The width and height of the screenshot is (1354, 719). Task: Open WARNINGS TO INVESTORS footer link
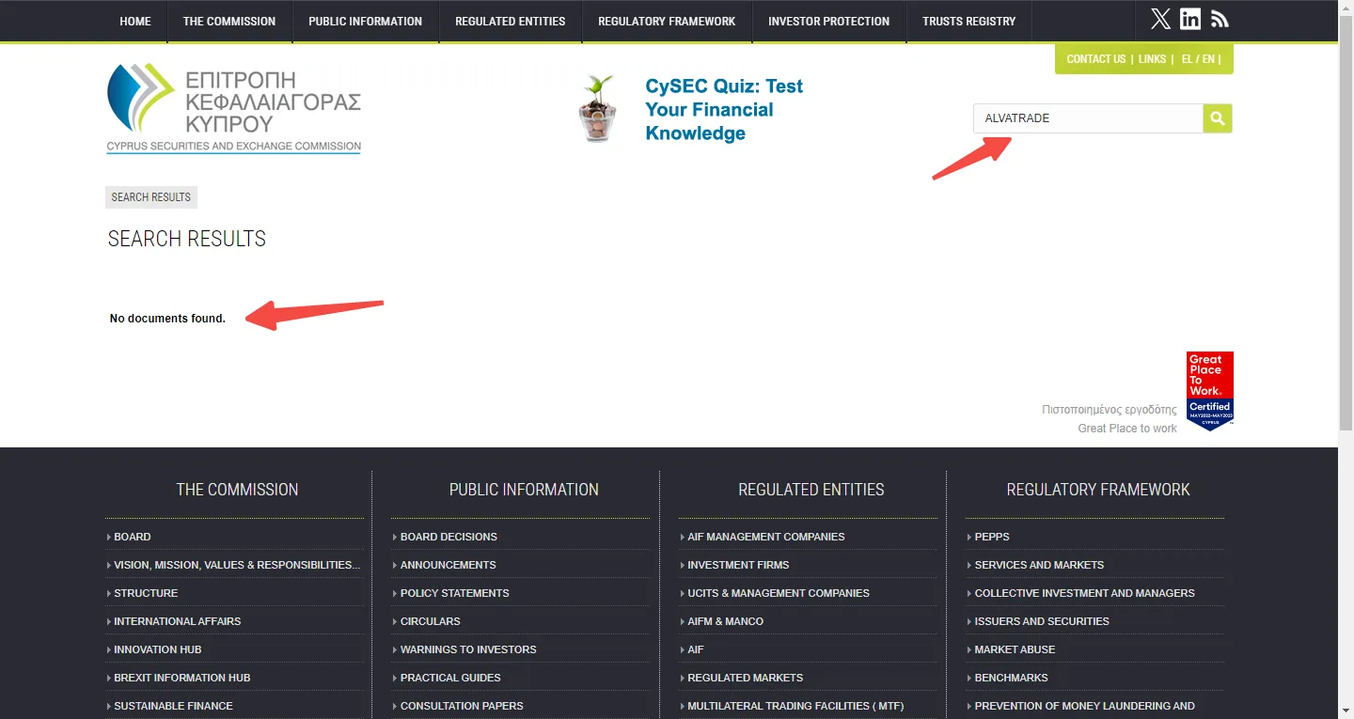tap(468, 649)
